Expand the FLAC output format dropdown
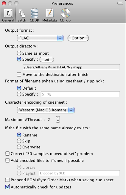The image size is (126, 195). 40,38
